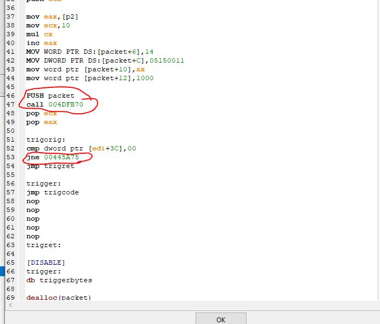Place cursor on "mul cx" line
This screenshot has height=324, width=380.
[x=38, y=34]
